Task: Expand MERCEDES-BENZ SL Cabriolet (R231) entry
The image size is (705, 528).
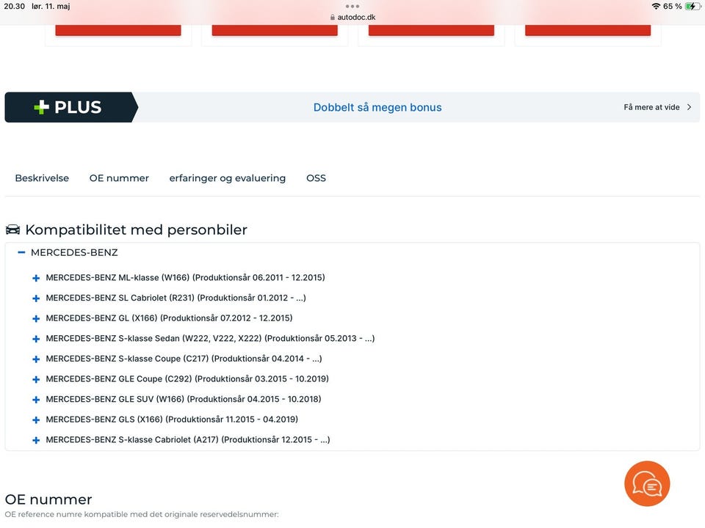Action: coord(36,298)
